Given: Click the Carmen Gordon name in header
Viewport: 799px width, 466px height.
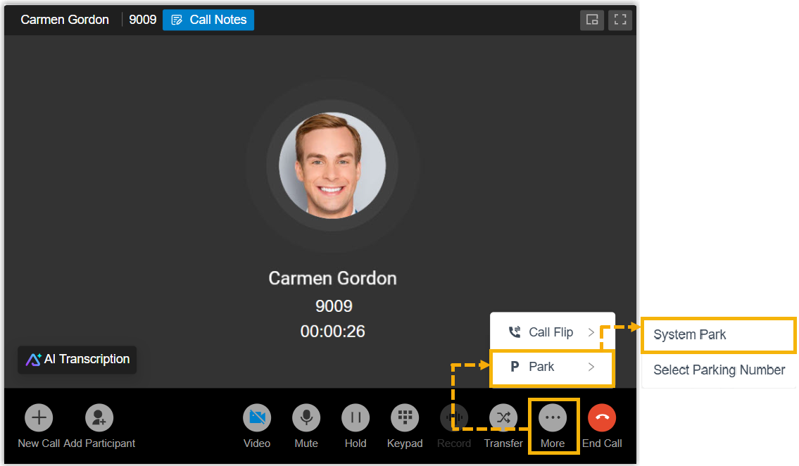Looking at the screenshot, I should tap(65, 20).
